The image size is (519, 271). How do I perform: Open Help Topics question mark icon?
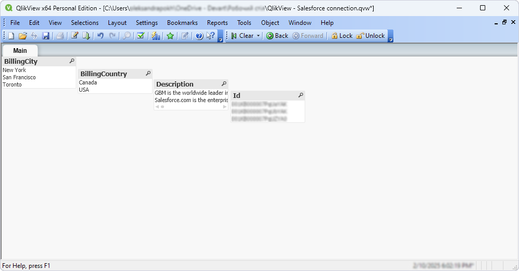coord(199,36)
